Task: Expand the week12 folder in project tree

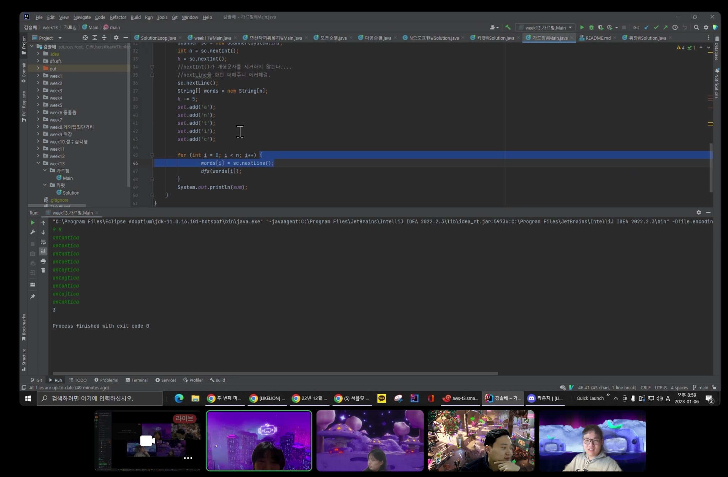Action: 38,156
